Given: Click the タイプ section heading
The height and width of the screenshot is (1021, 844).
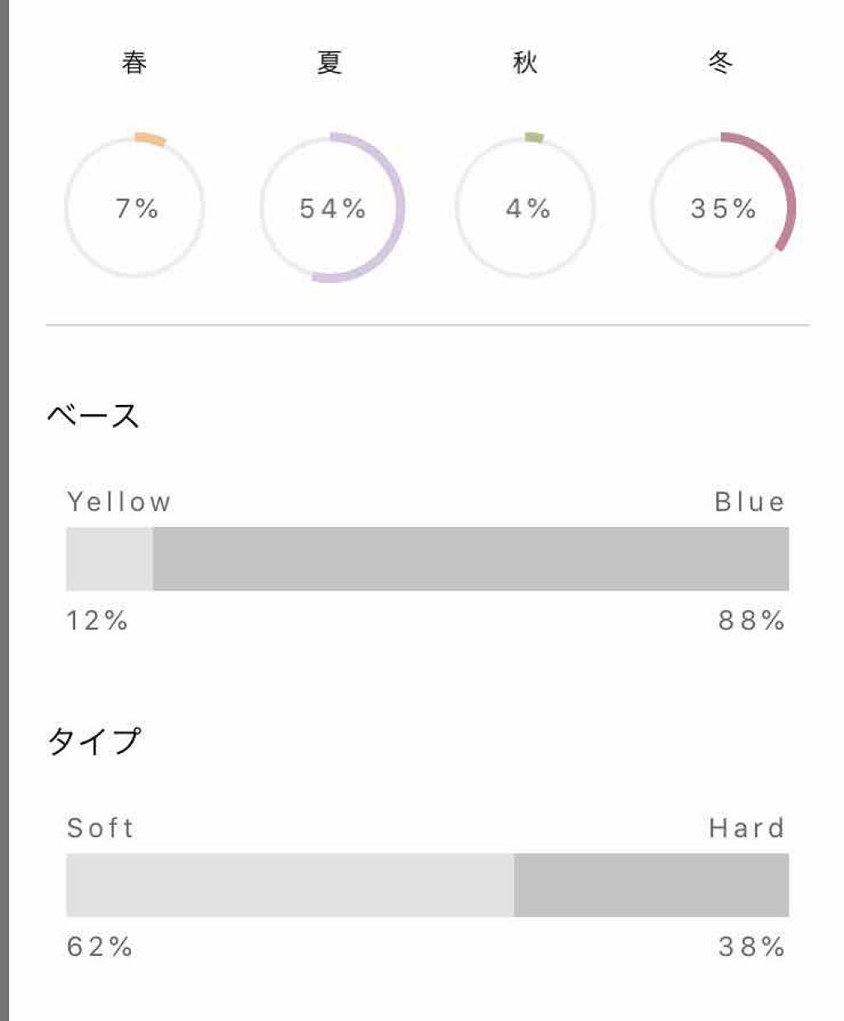Looking at the screenshot, I should [x=95, y=741].
